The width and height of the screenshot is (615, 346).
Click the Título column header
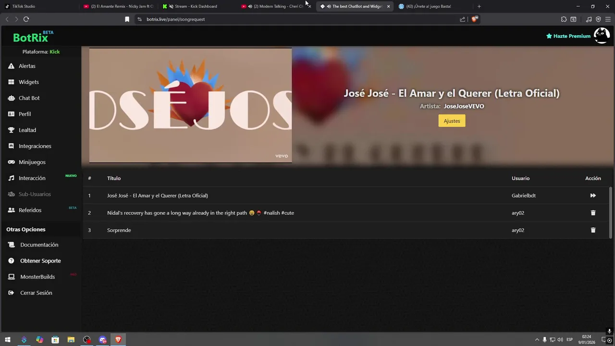[x=114, y=178]
